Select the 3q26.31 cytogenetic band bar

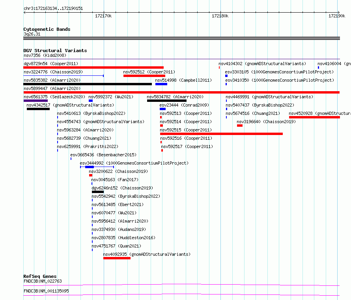pyautogui.click(x=181, y=38)
